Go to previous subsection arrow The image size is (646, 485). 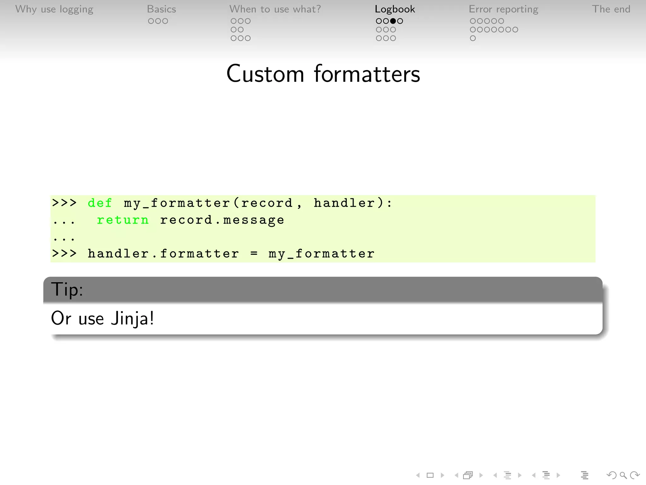[x=495, y=475]
